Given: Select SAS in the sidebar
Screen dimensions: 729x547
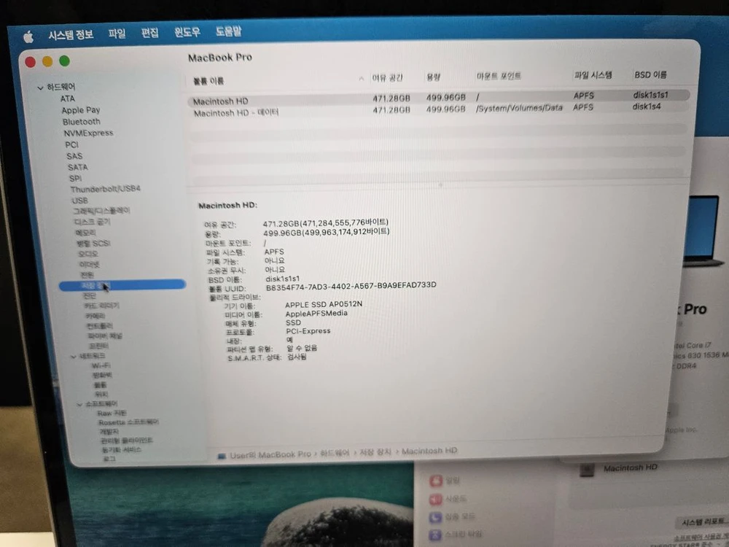Looking at the screenshot, I should (74, 156).
